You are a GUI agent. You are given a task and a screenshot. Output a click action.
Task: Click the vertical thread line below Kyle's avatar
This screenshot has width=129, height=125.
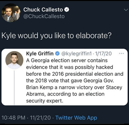click(x=14, y=87)
